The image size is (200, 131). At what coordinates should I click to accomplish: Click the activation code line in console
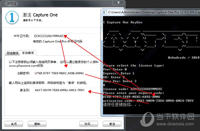pyautogui.click(x=148, y=101)
